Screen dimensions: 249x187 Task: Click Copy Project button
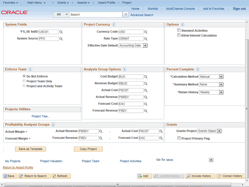point(88,149)
